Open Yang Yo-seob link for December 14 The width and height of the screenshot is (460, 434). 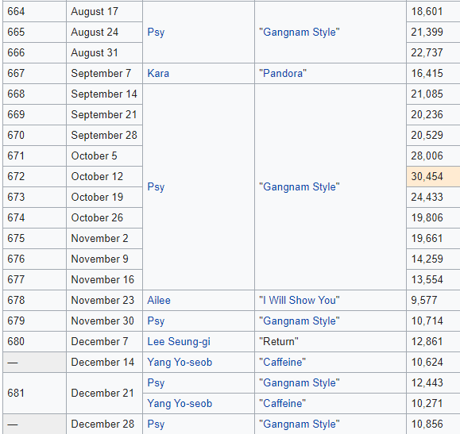(180, 363)
